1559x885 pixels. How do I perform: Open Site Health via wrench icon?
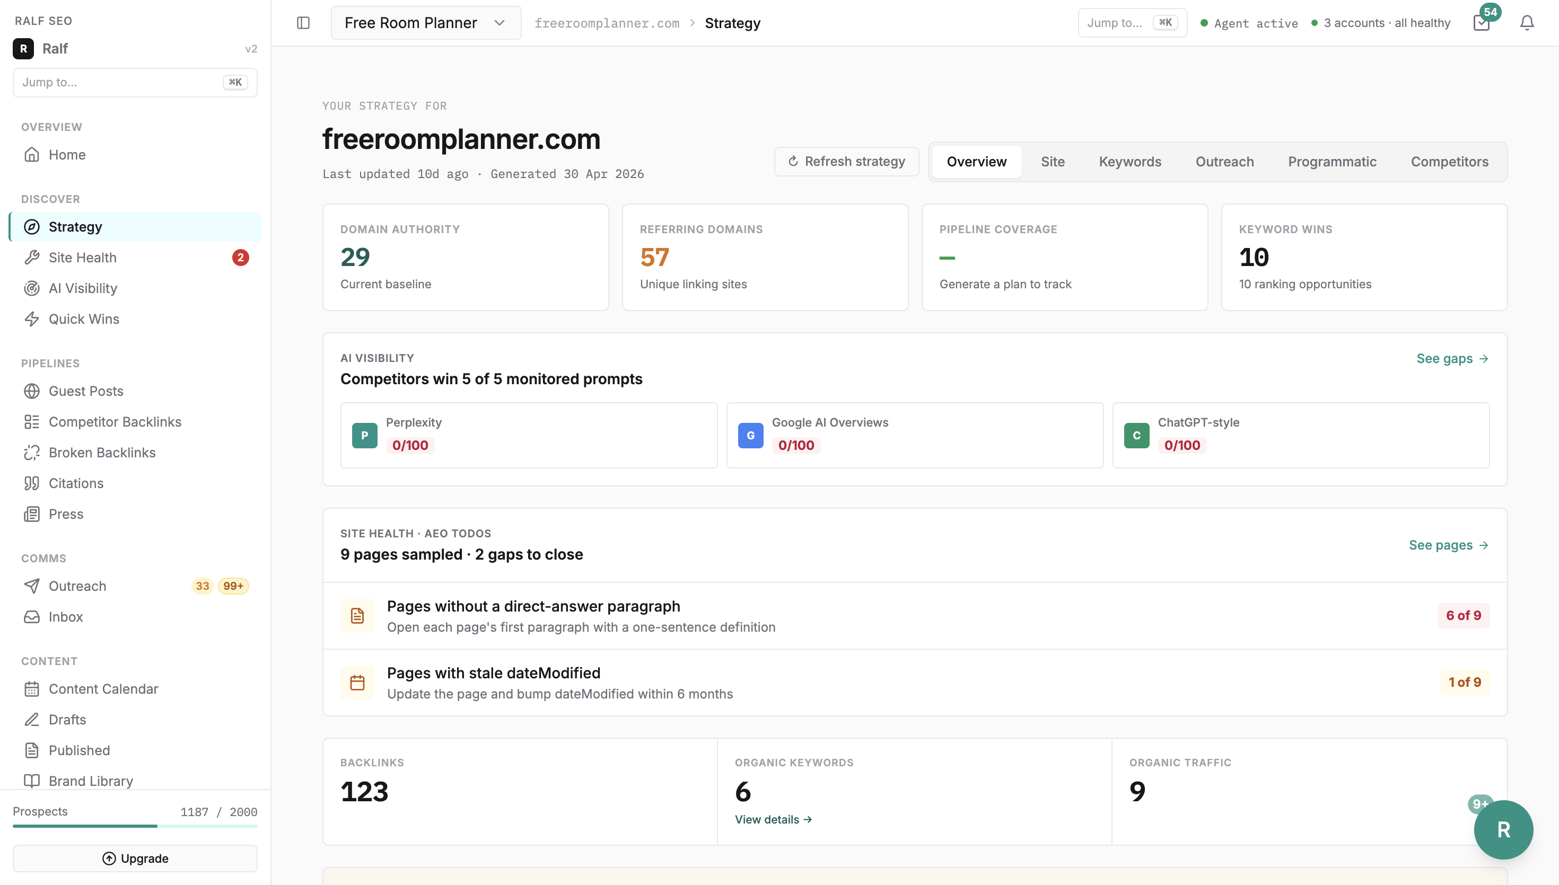click(32, 258)
